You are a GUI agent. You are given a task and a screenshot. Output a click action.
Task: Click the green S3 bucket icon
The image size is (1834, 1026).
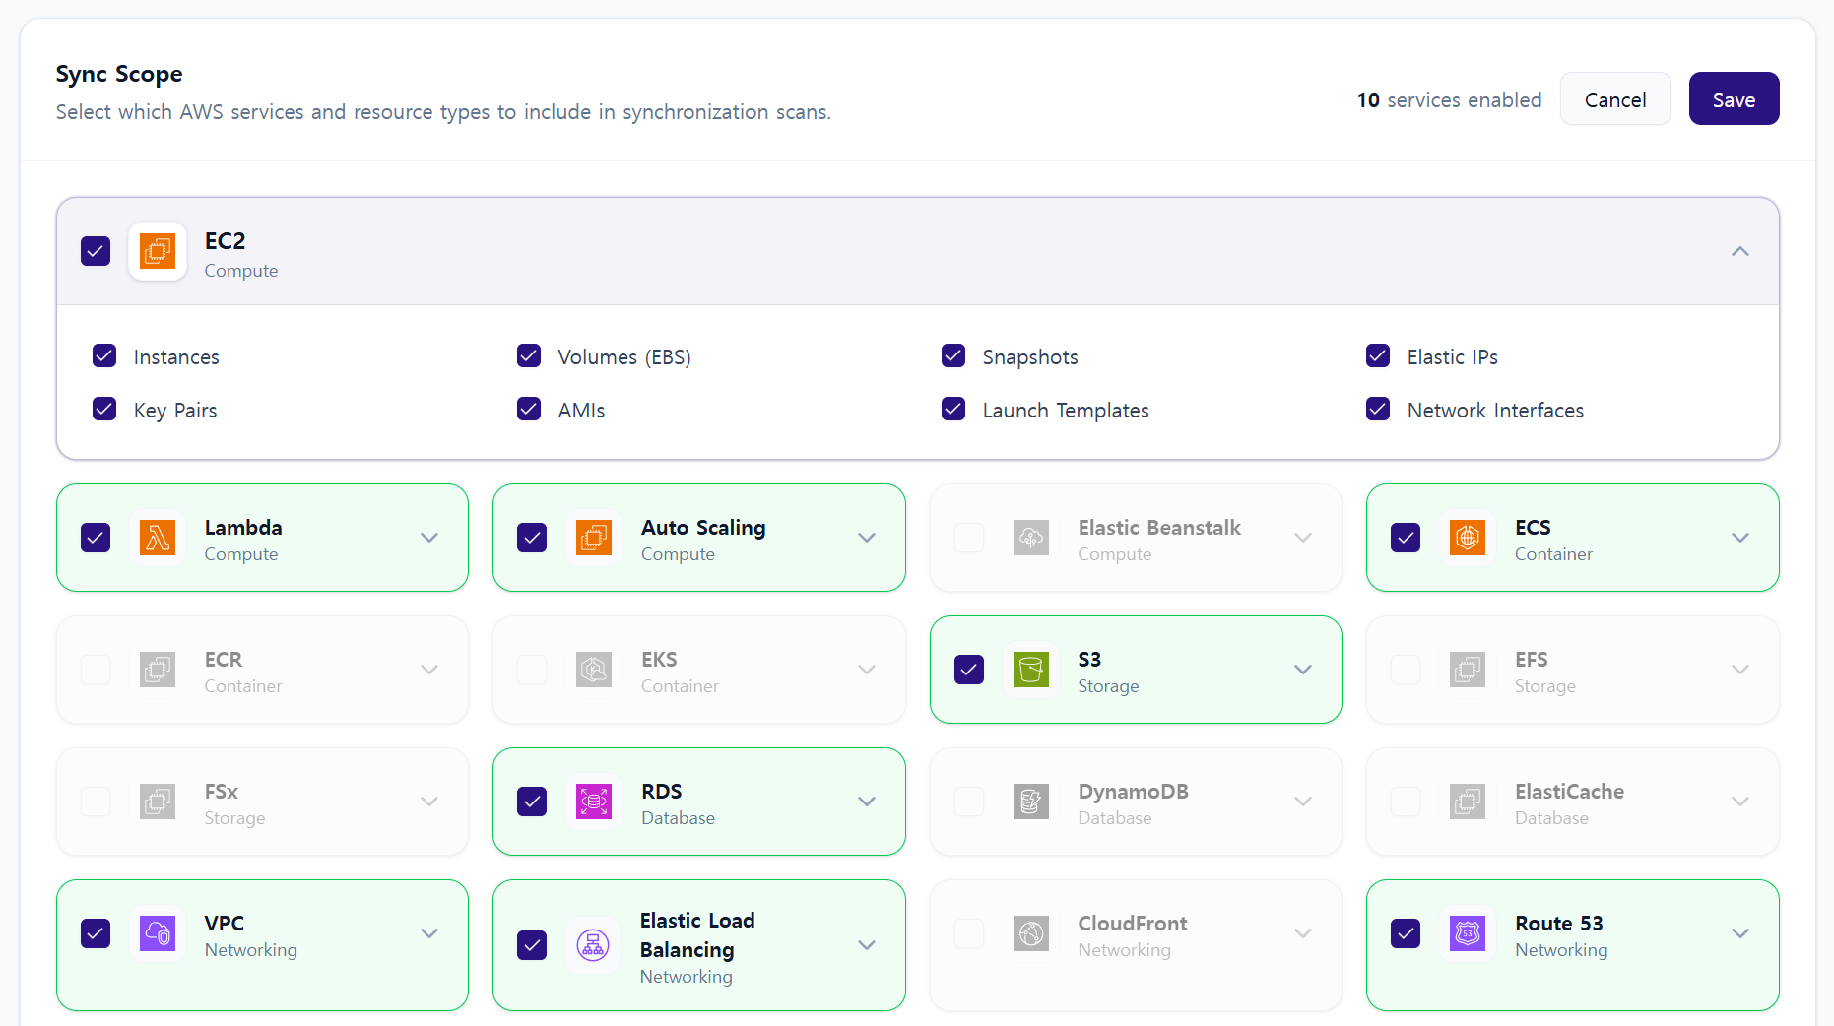tap(1031, 670)
